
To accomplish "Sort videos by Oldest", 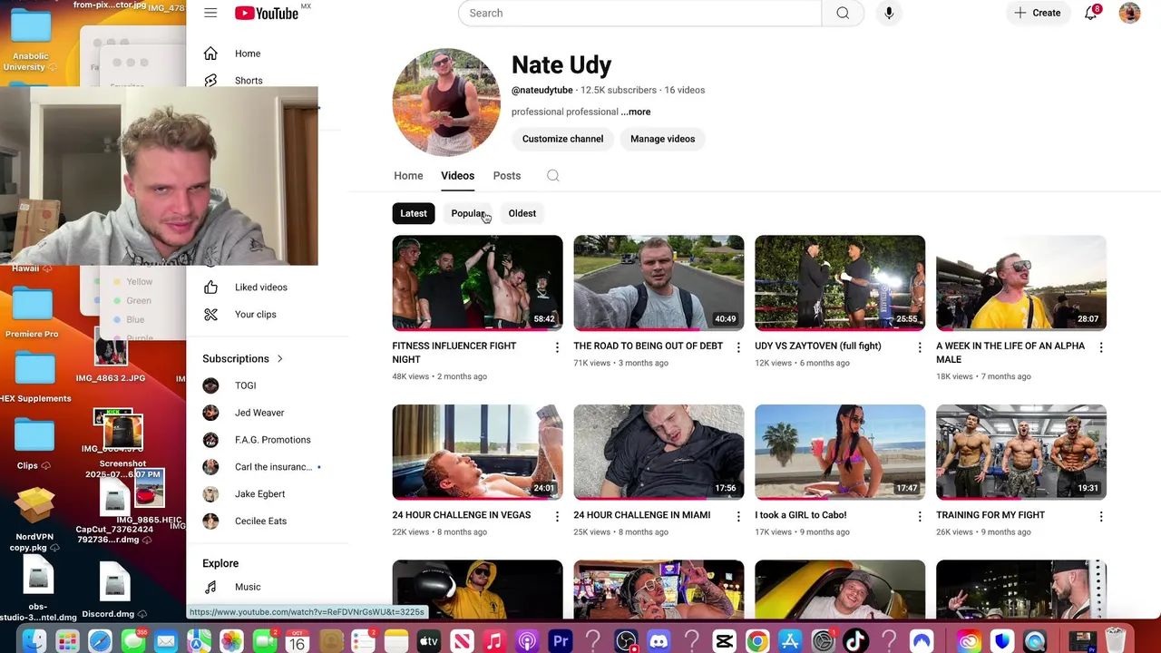I will pyautogui.click(x=522, y=213).
